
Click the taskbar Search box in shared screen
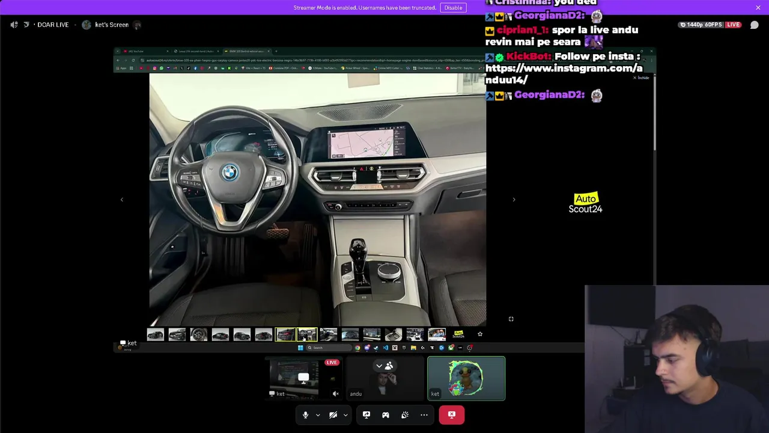pos(329,348)
